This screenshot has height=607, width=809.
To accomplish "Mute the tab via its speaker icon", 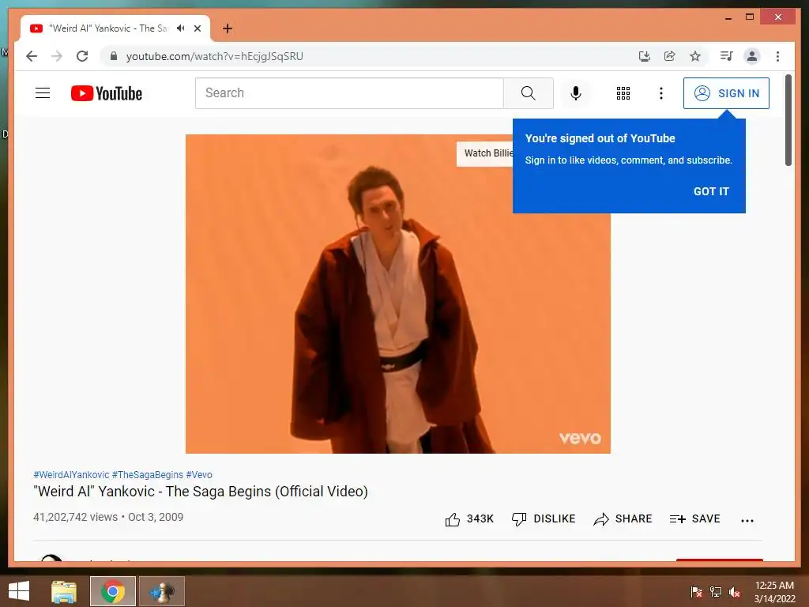I will 181,28.
